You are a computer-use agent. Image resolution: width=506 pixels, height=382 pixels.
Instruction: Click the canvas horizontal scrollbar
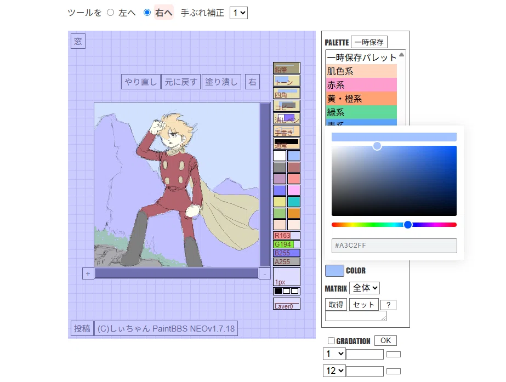click(176, 273)
